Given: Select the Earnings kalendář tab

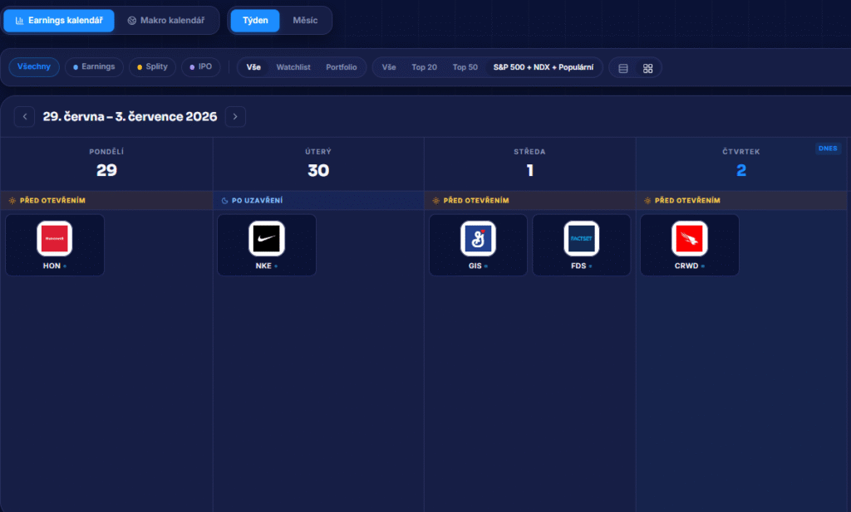Looking at the screenshot, I should [59, 21].
